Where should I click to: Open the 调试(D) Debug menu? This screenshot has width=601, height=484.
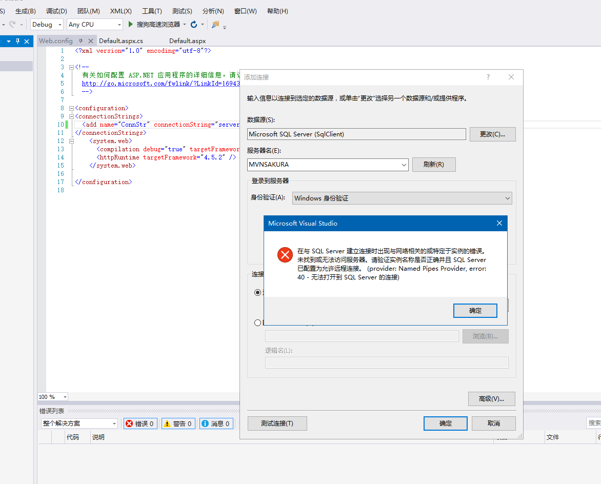pos(56,11)
